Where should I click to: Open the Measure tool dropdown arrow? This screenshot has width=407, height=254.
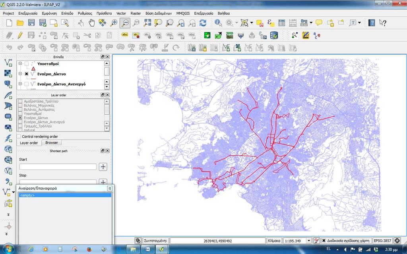point(311,23)
